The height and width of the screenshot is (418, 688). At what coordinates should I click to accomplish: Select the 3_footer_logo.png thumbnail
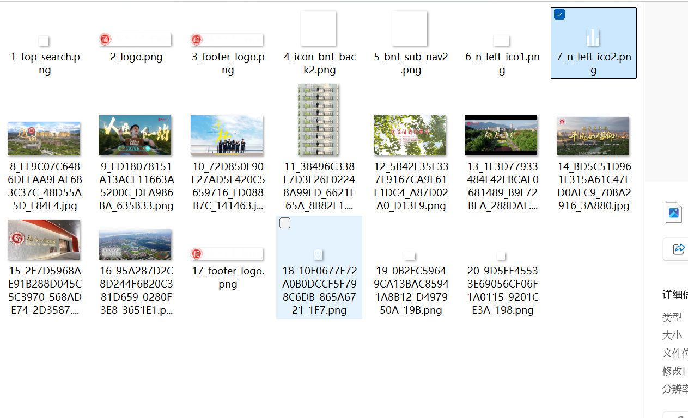coord(227,40)
